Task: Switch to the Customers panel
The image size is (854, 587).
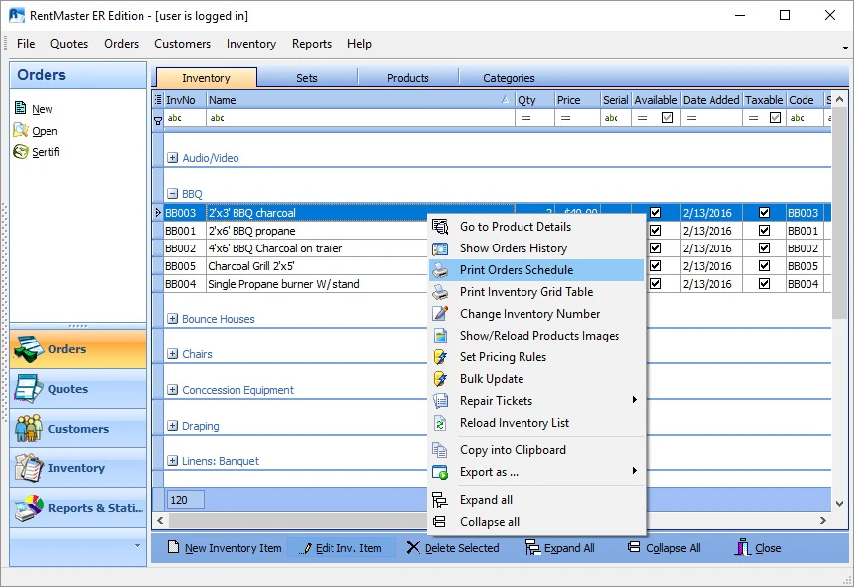Action: (x=77, y=429)
